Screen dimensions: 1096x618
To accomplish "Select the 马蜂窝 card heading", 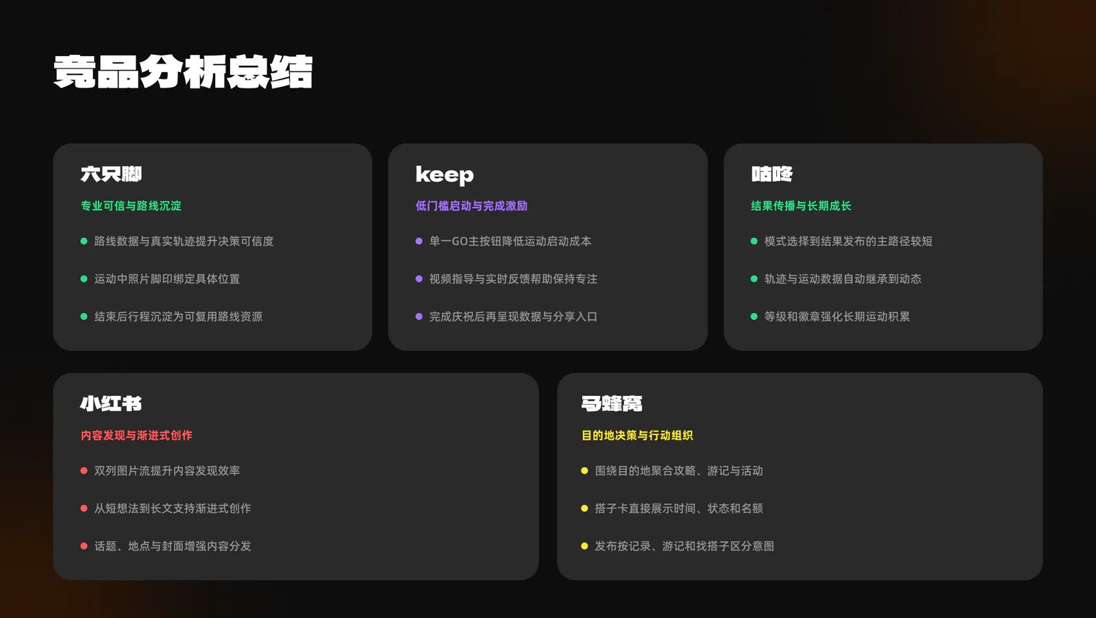I will [x=612, y=404].
